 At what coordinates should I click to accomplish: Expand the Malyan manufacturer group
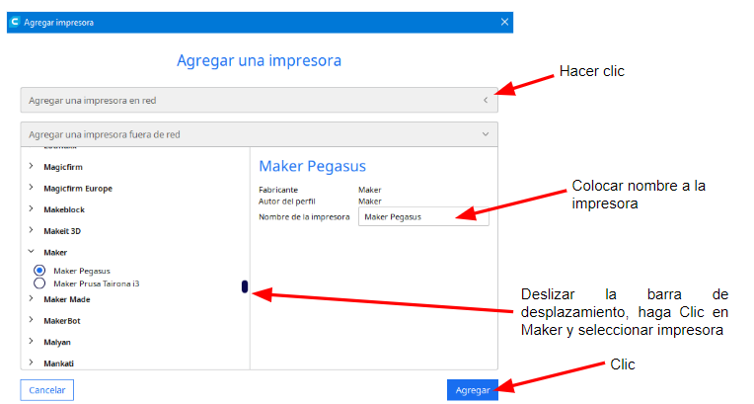coord(32,341)
